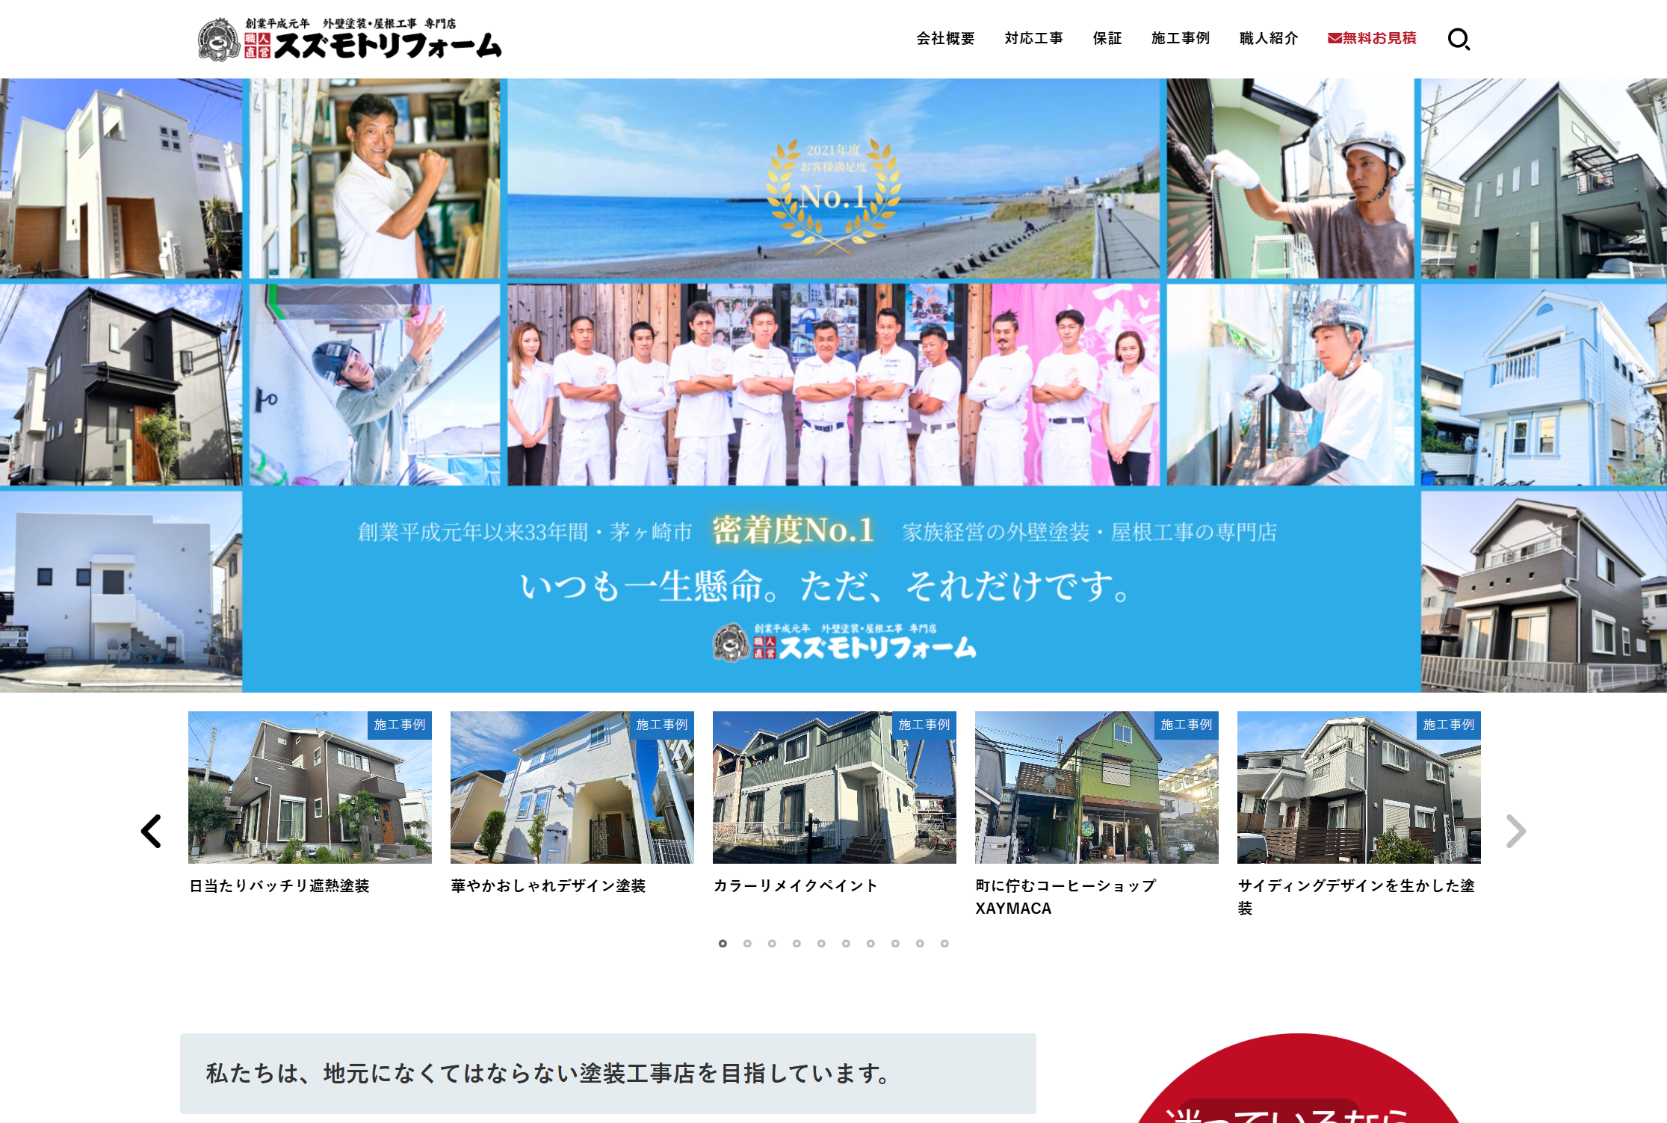Open 日当たりバッチリ遮熱塗装 article title
The width and height of the screenshot is (1667, 1123).
click(x=279, y=886)
